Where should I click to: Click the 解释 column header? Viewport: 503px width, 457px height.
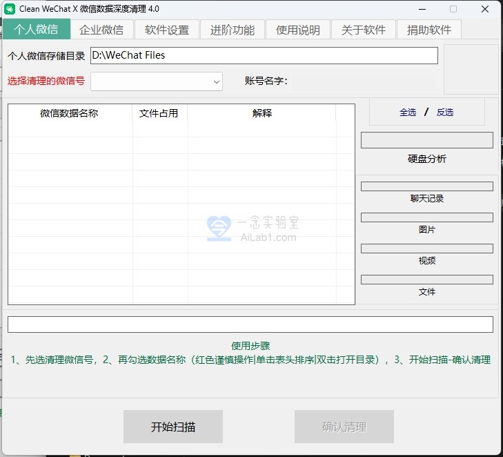pos(262,113)
